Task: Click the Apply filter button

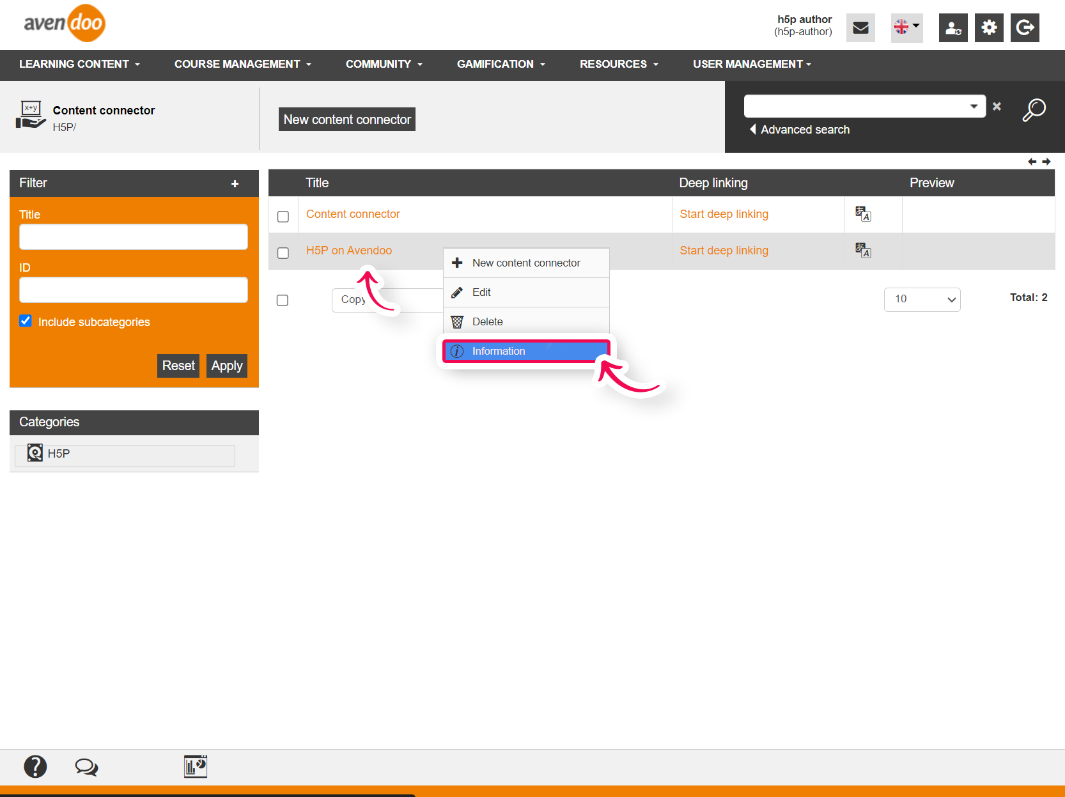Action: click(x=227, y=366)
